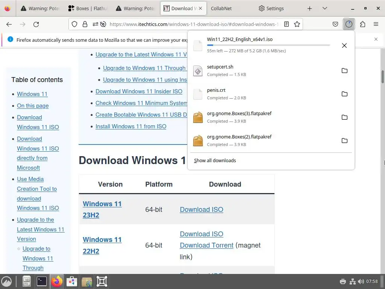Click Windows 11 in table of contents
This screenshot has height=289, width=385.
pyautogui.click(x=32, y=94)
